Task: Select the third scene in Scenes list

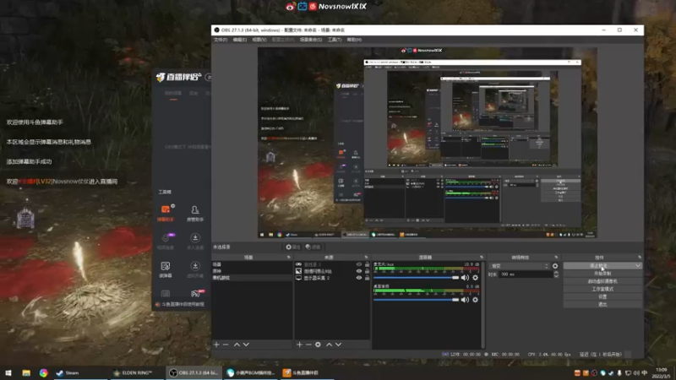Action: pyautogui.click(x=252, y=278)
